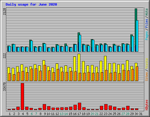
Task: Click the Hits legend label
Action: pos(146,12)
